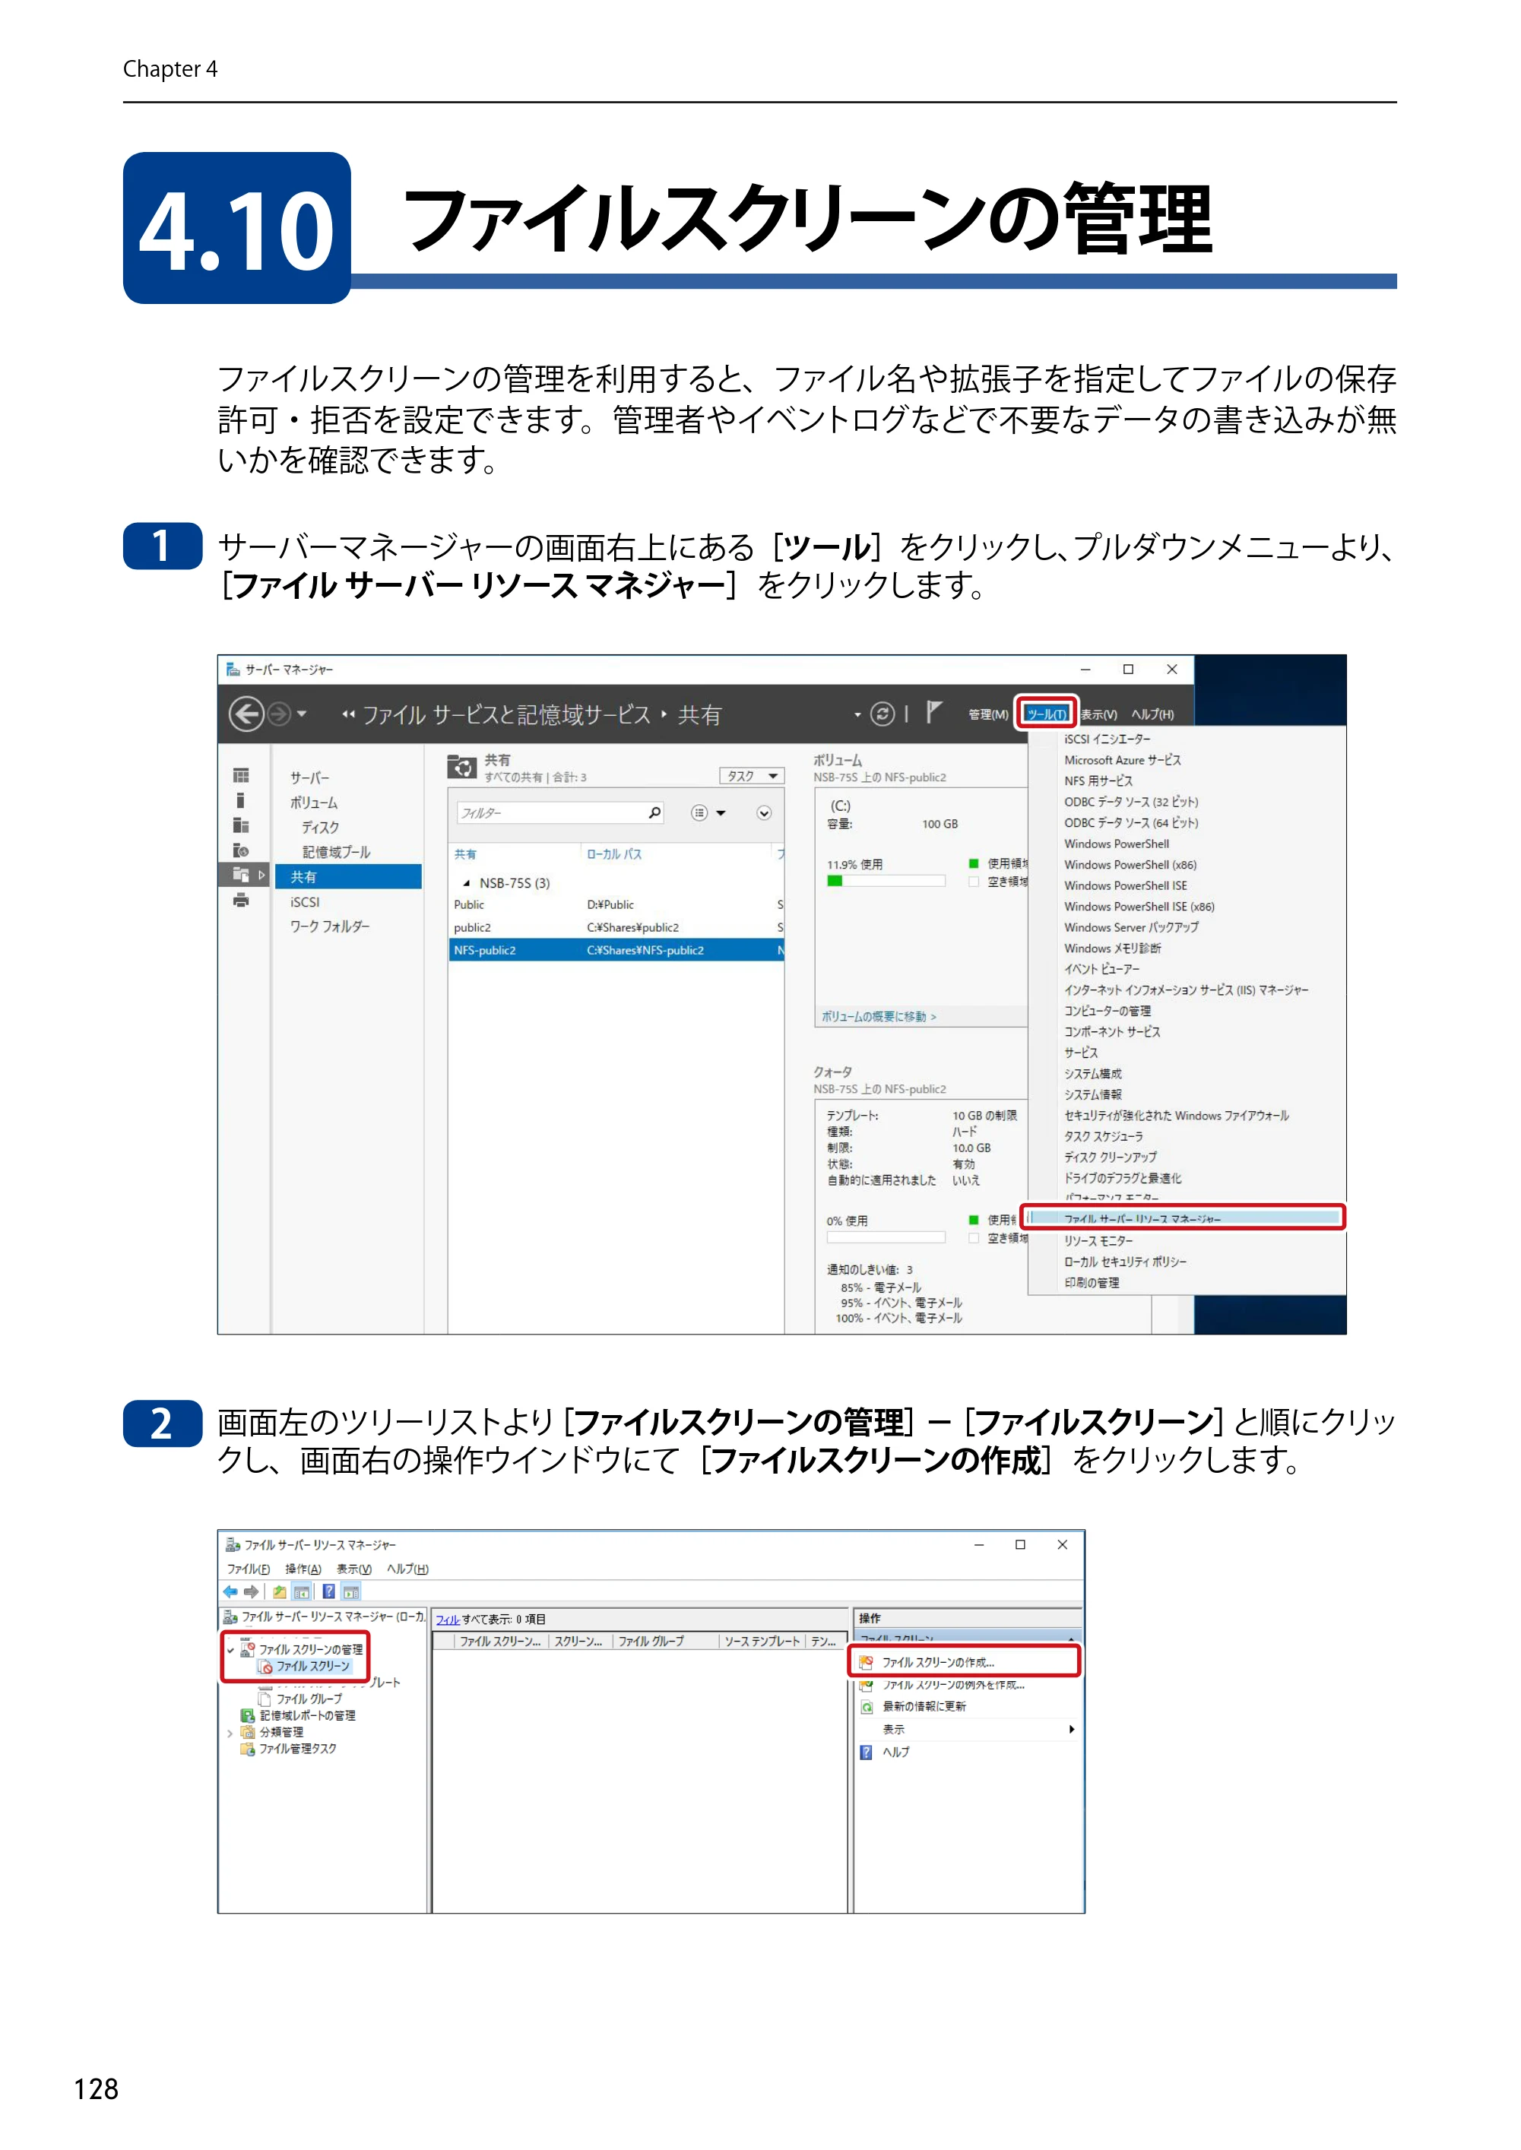Click the blue help icon in FSRM toolbar

point(328,1591)
